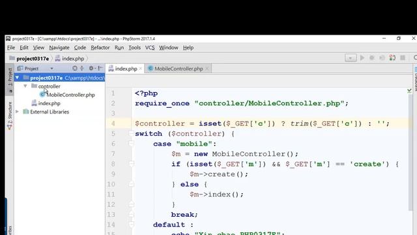Open the VCS menu
This screenshot has height=235, width=417.
pos(150,48)
